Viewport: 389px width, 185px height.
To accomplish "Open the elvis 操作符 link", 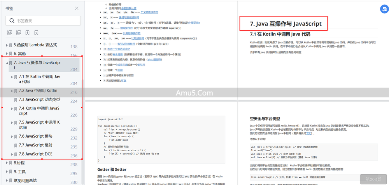I will coord(154,60).
